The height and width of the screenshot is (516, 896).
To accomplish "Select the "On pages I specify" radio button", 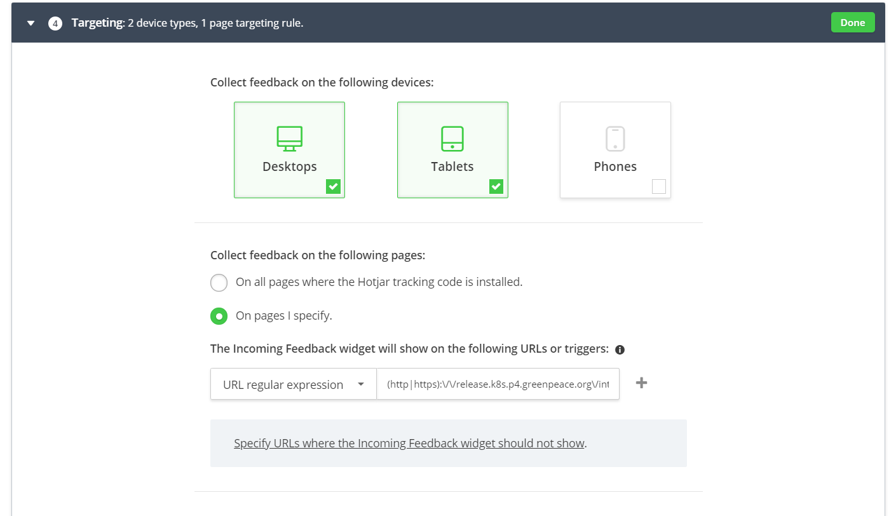I will pos(219,316).
